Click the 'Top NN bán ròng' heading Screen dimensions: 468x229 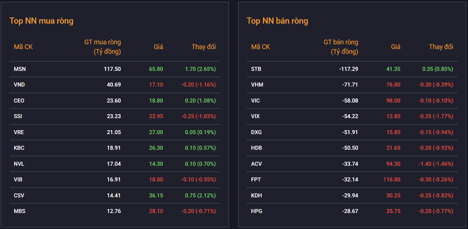tap(277, 21)
